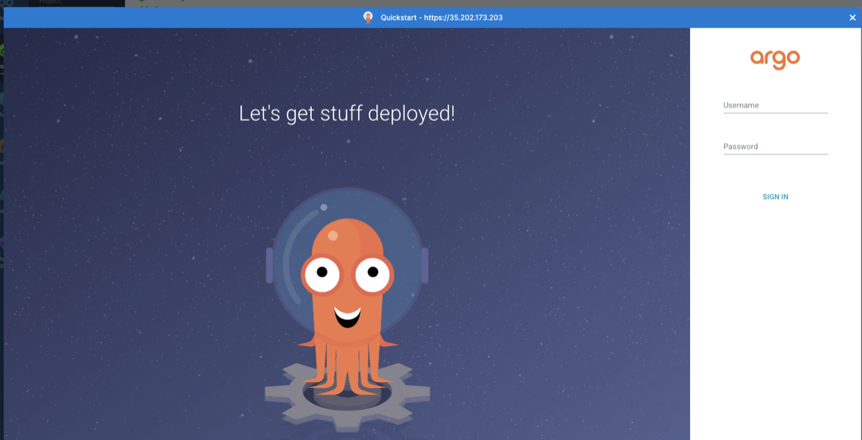
Task: Click the SIGN IN button
Action: pyautogui.click(x=775, y=197)
